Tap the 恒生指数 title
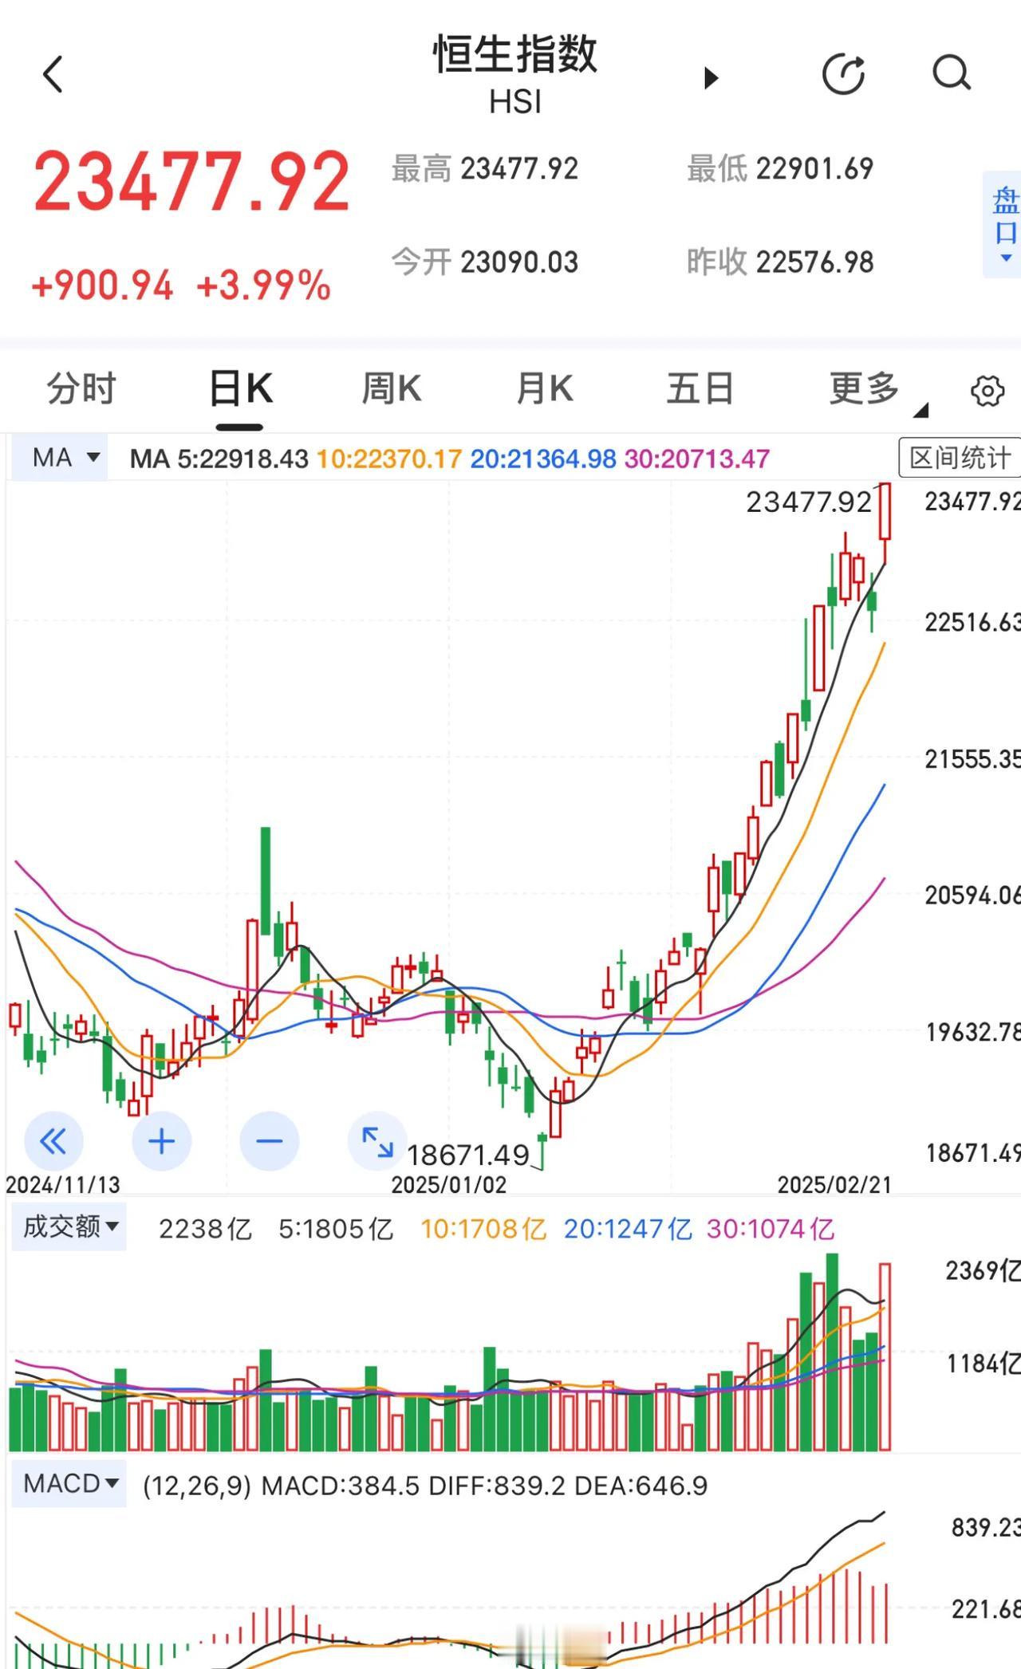1021x1669 pixels. tap(515, 54)
